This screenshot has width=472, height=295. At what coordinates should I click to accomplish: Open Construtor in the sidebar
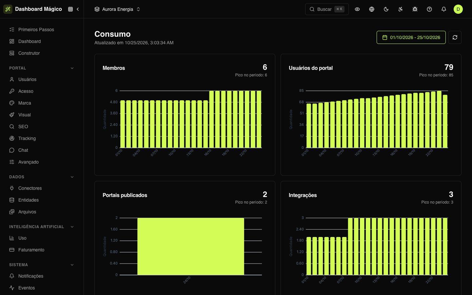pyautogui.click(x=42, y=53)
